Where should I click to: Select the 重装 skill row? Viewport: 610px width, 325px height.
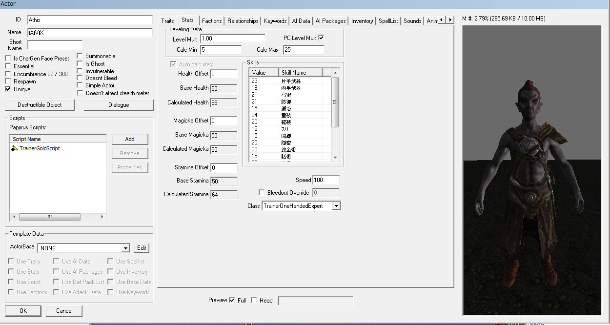coord(290,116)
